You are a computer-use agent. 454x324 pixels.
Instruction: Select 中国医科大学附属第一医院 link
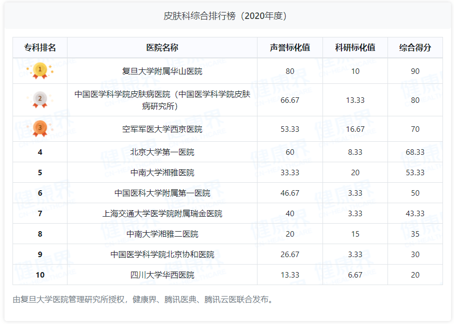(x=162, y=193)
